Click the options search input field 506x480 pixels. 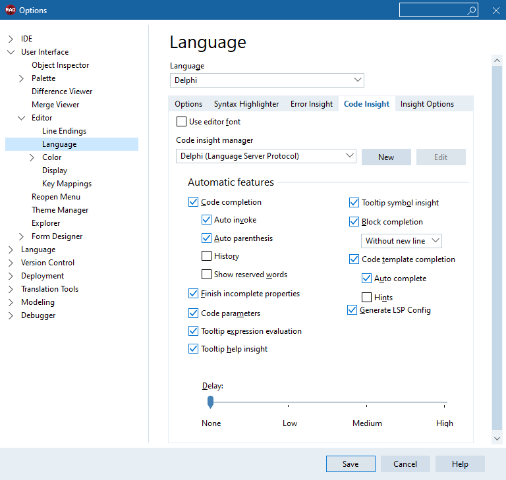click(x=432, y=10)
